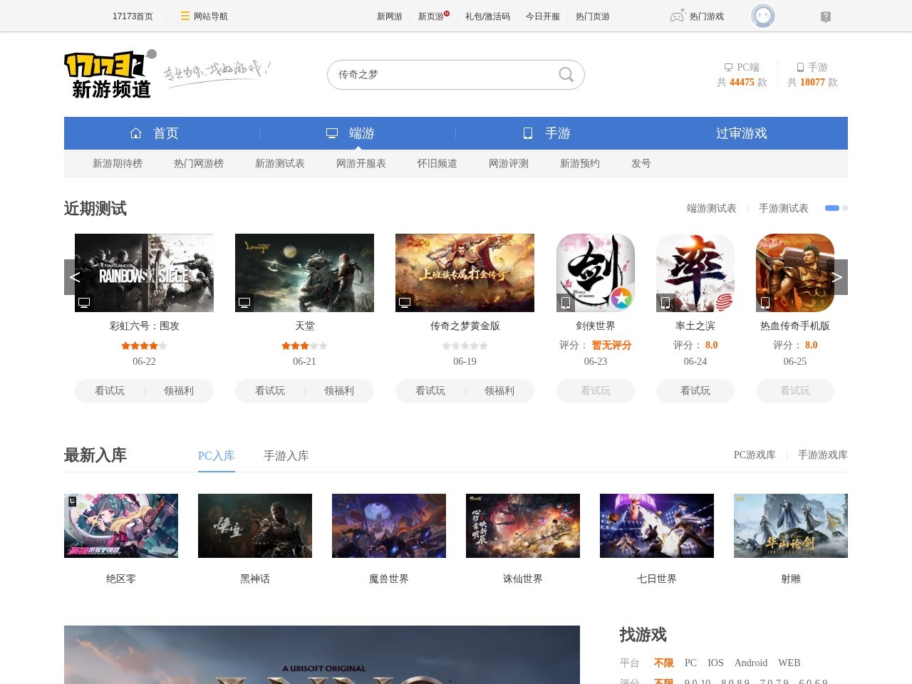
Task: Open 怀旧频道 submenu item
Action: (x=437, y=163)
